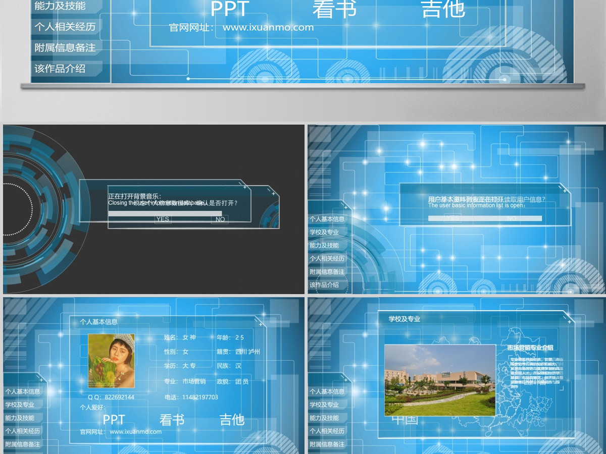The width and height of the screenshot is (606, 454).
Task: Click the 个人爱好 label on the profile slide
Action: [93, 407]
